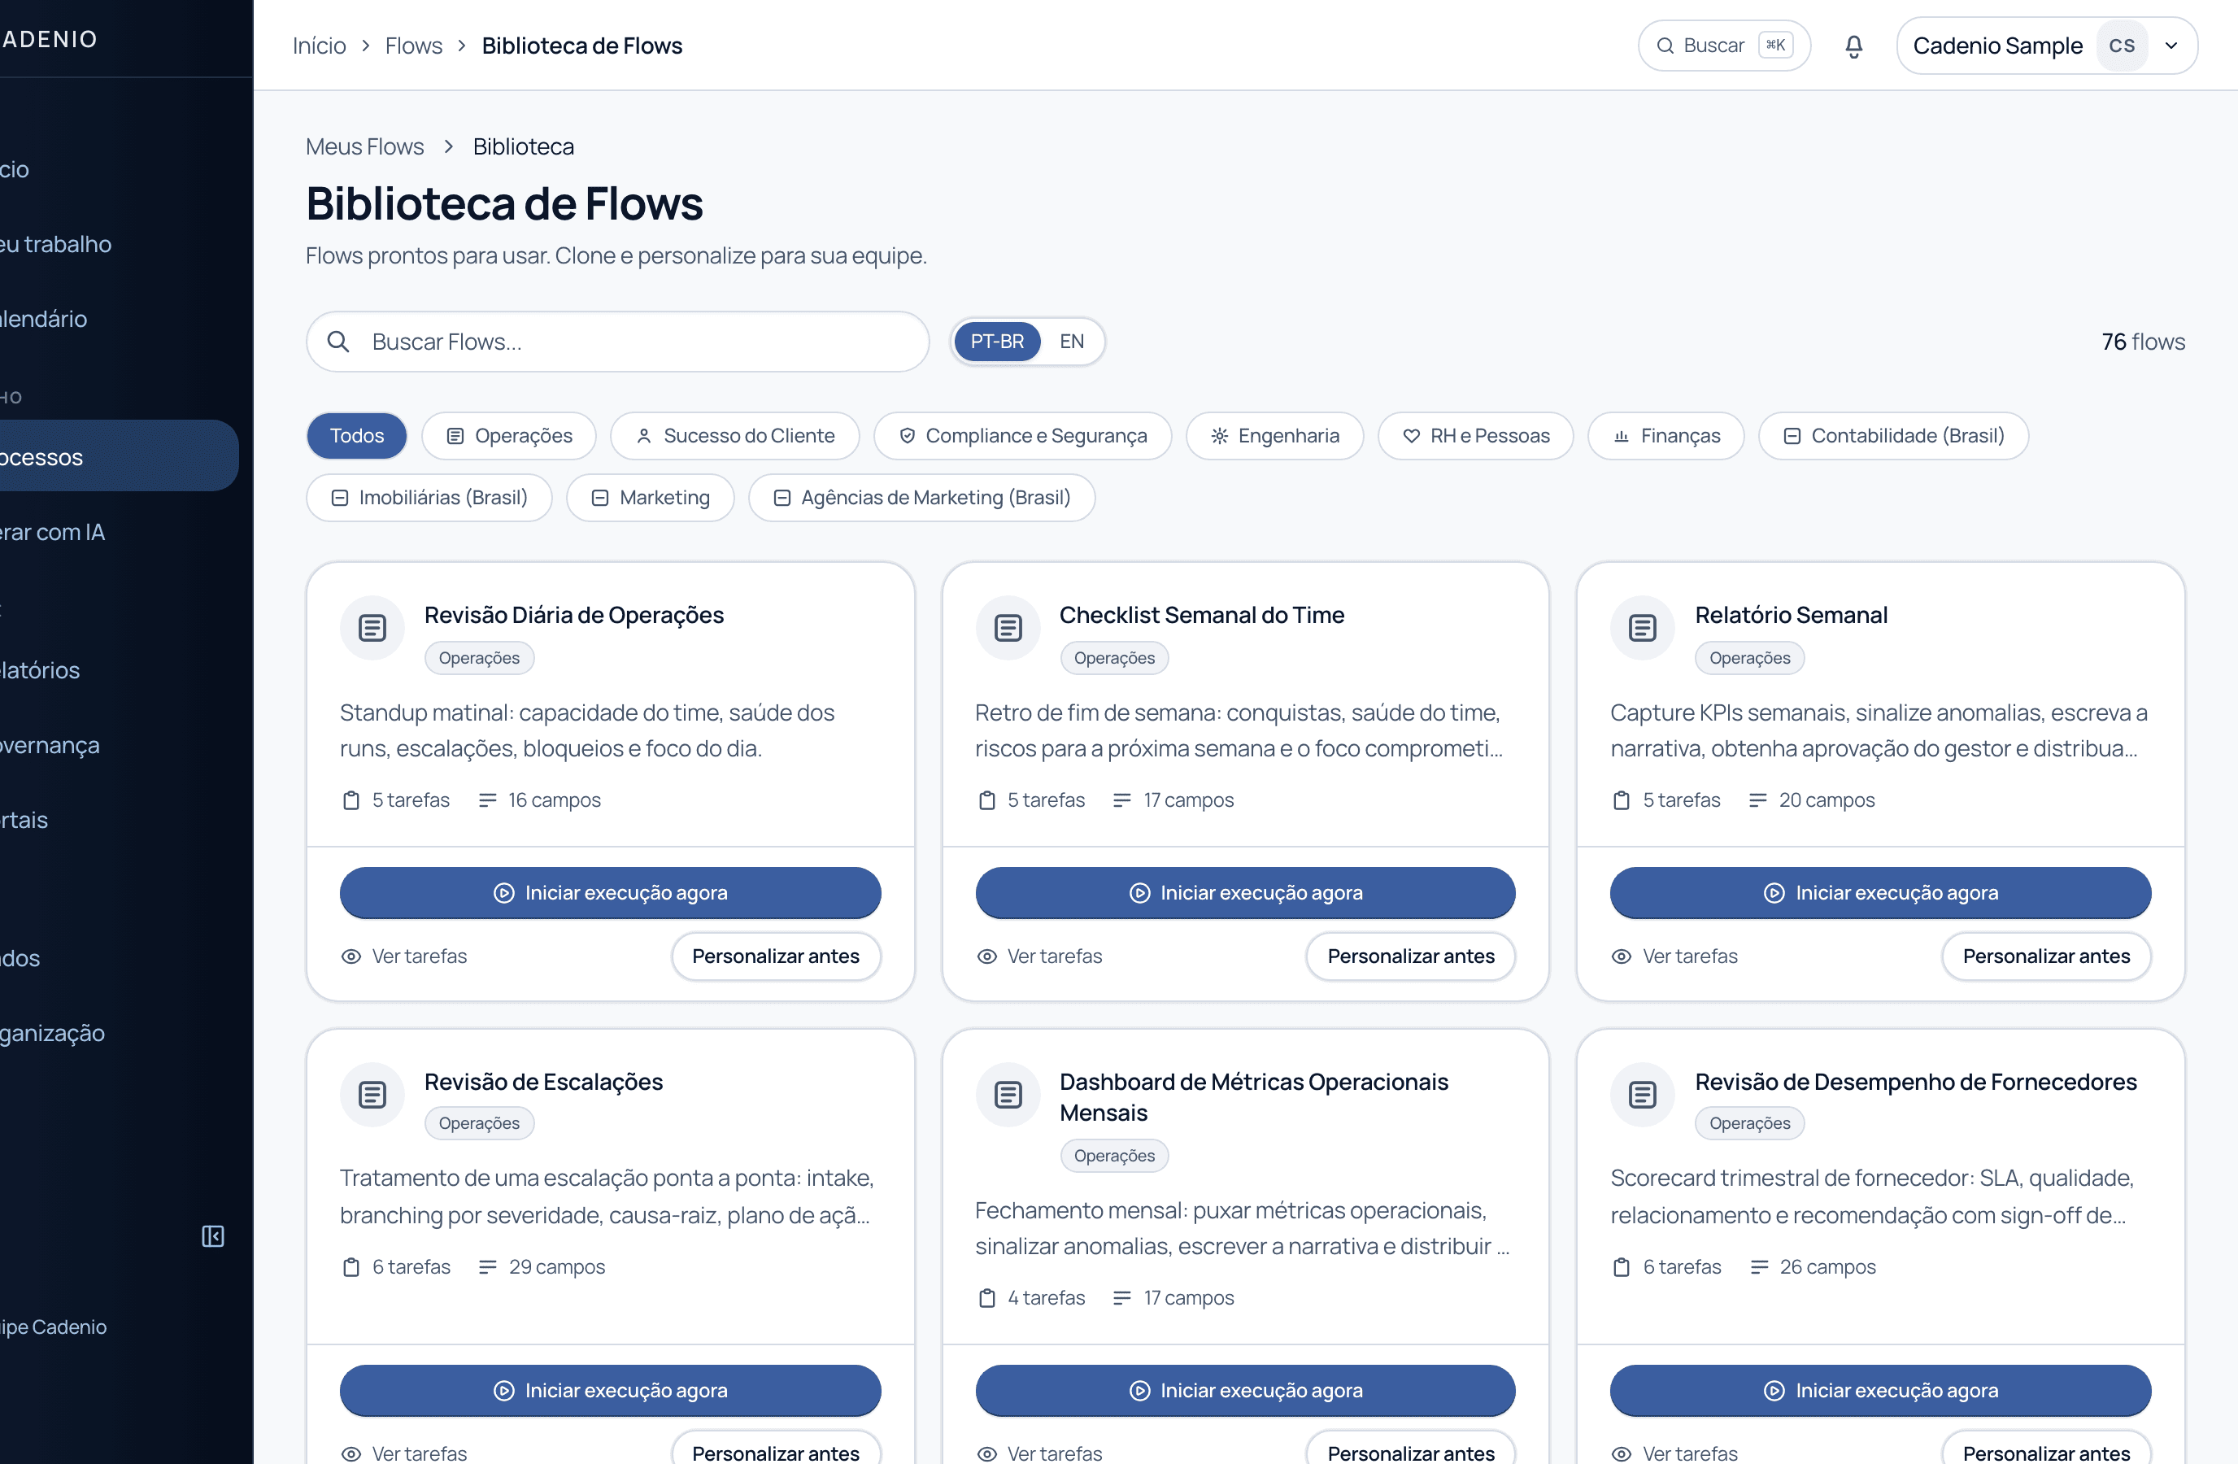Focus the Buscar Flows search field
Viewport: 2238px width, 1464px height.
point(618,342)
